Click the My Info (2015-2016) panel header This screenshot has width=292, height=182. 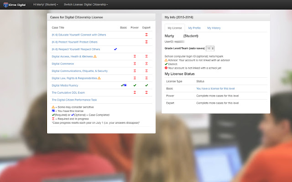point(216,17)
